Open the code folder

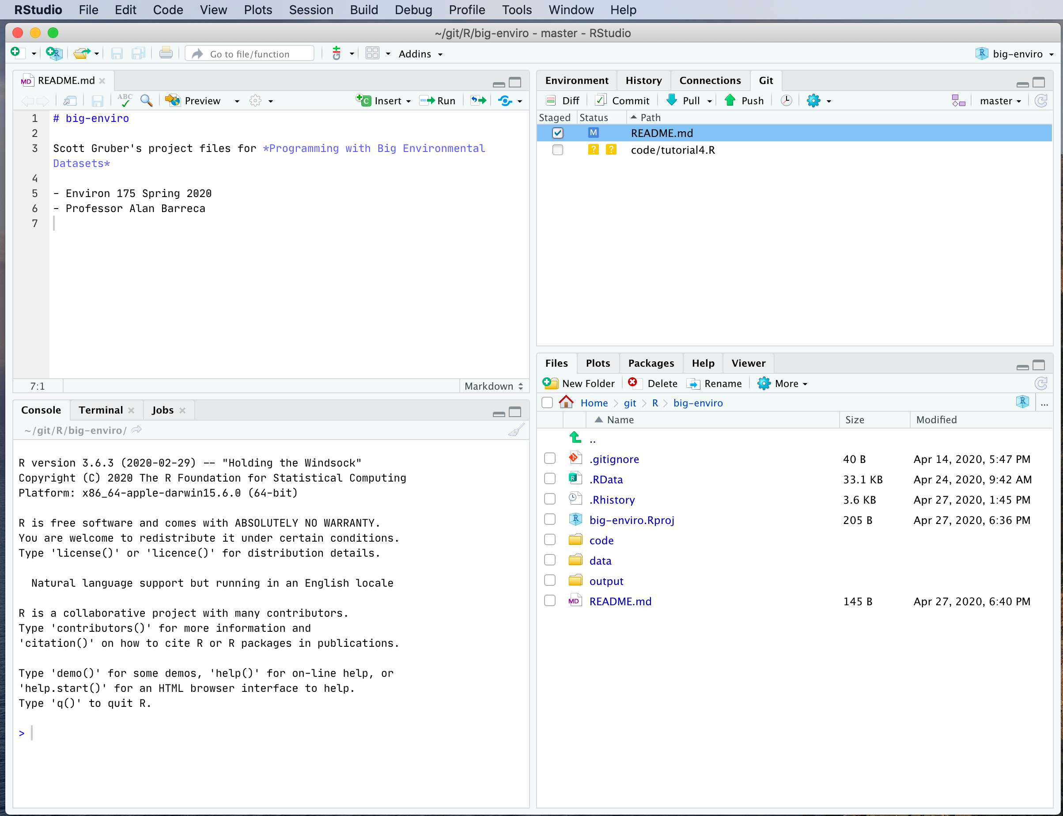pyautogui.click(x=601, y=541)
